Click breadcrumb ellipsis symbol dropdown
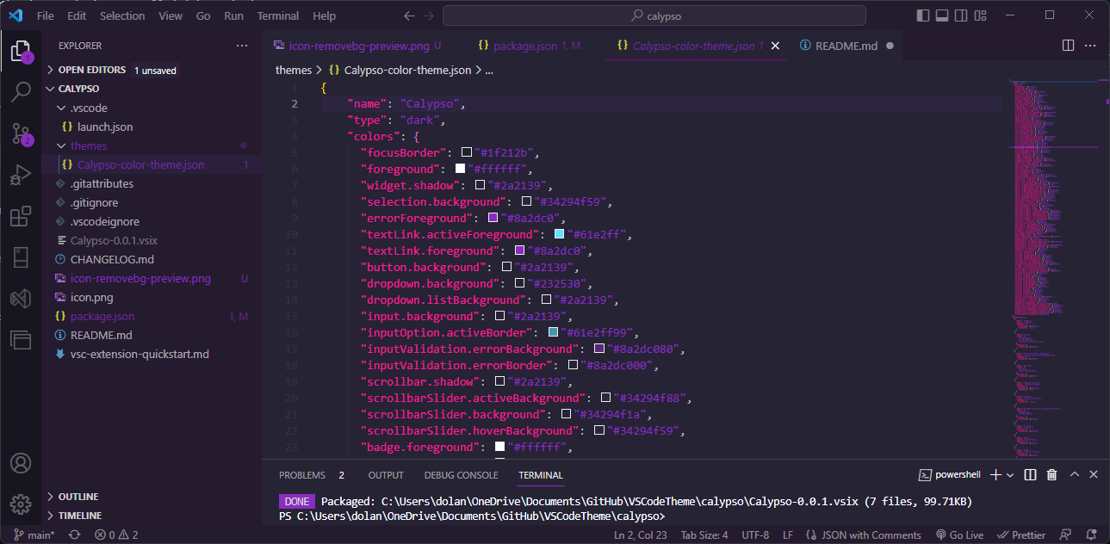1110x544 pixels. [489, 70]
